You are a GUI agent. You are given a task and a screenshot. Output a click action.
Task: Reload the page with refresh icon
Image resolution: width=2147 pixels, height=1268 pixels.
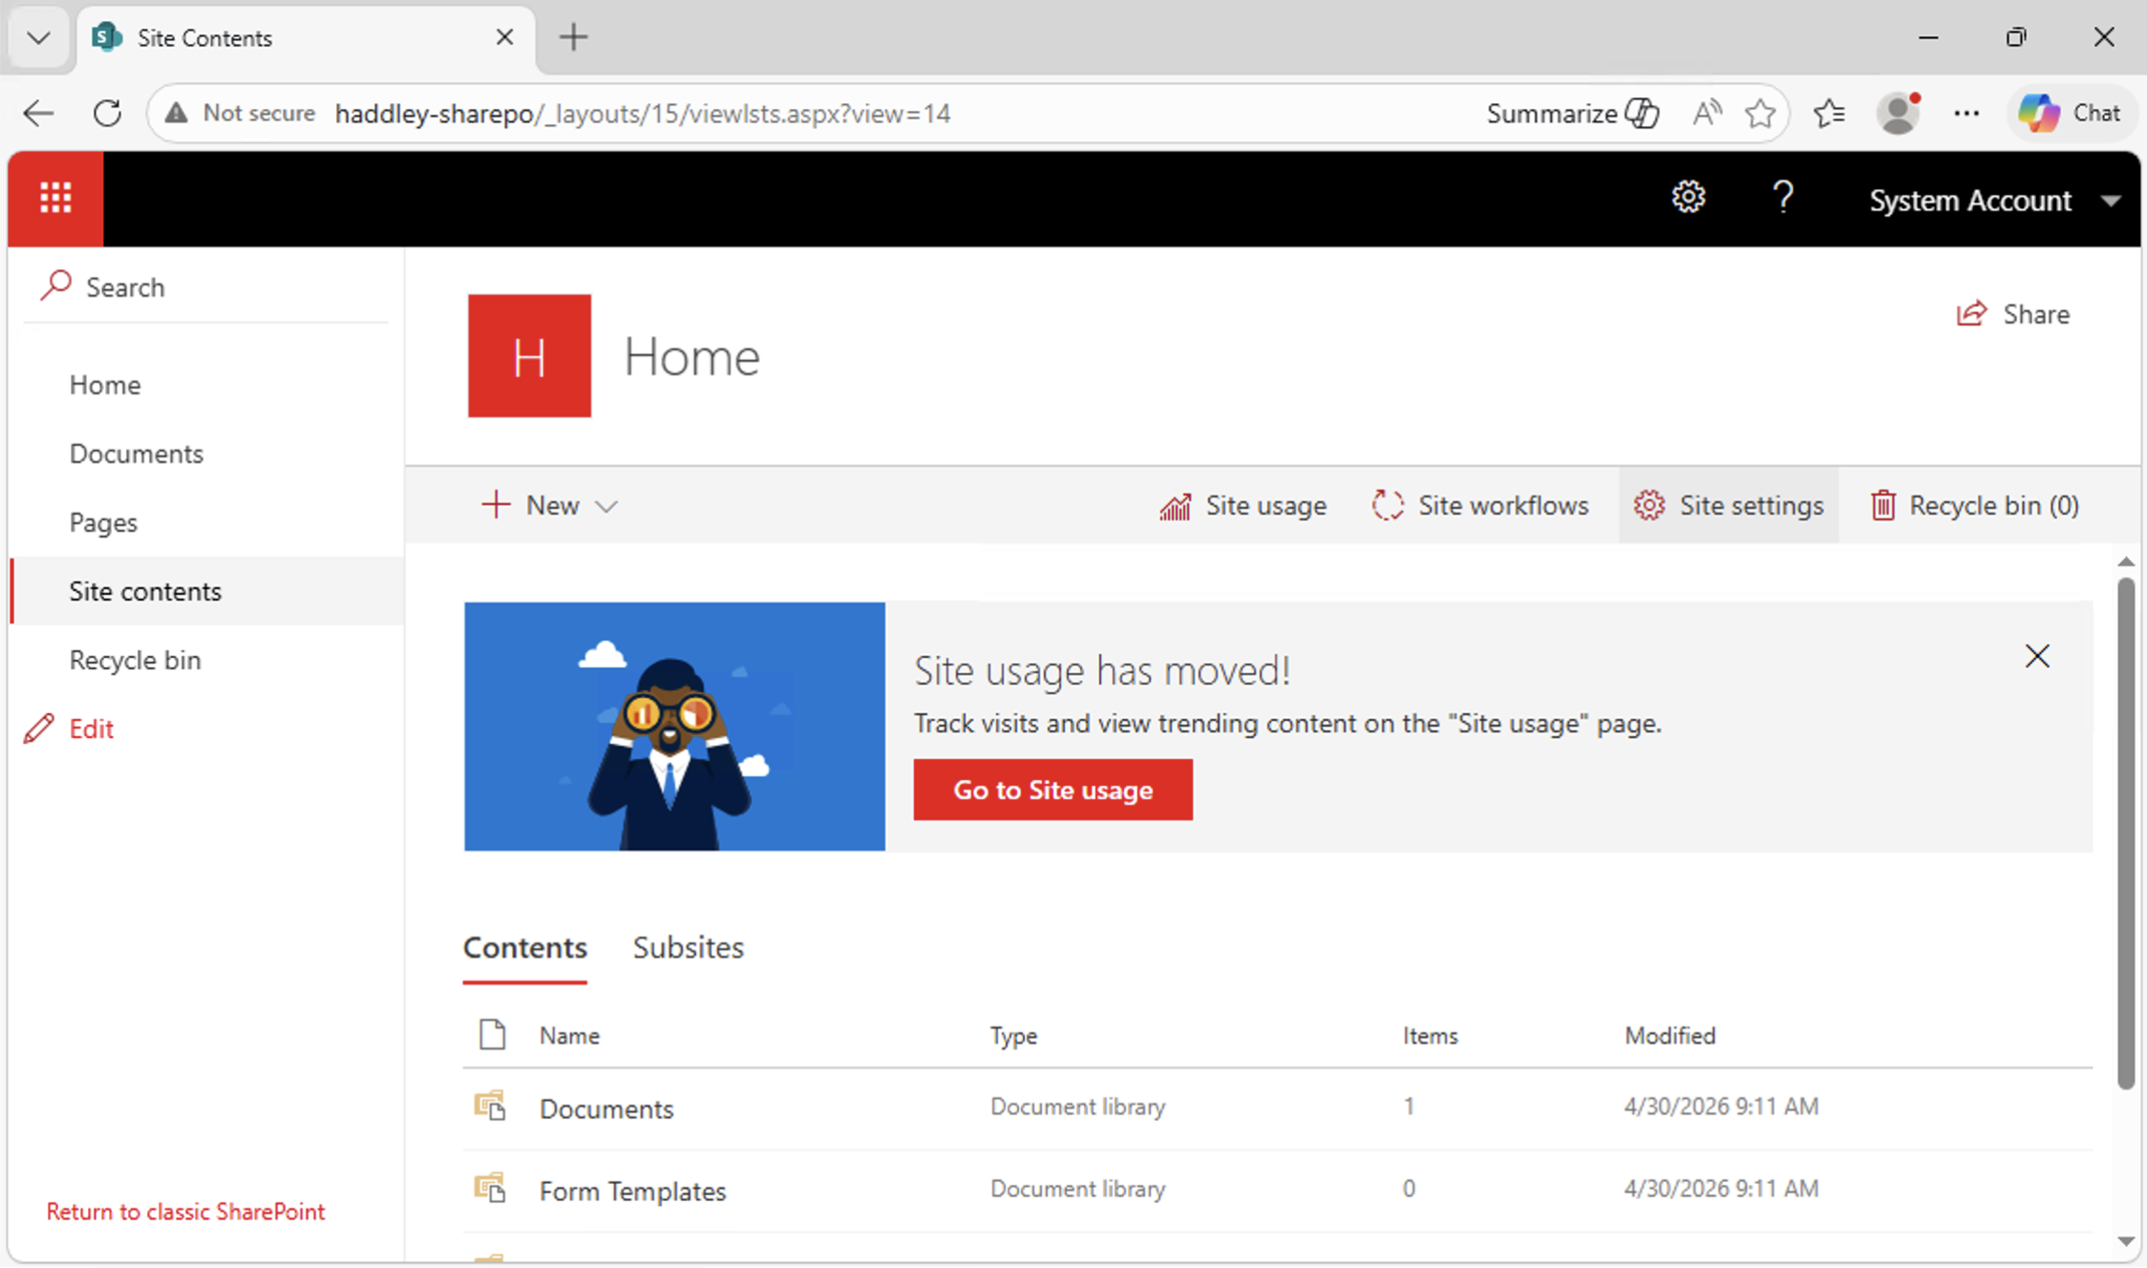(x=107, y=114)
